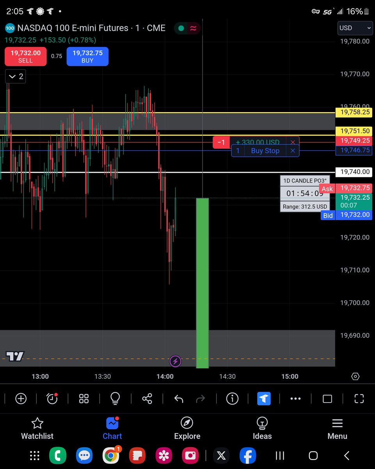Screen dimensions: 375x469
Task: Share the chart via share icon
Action: tap(147, 399)
